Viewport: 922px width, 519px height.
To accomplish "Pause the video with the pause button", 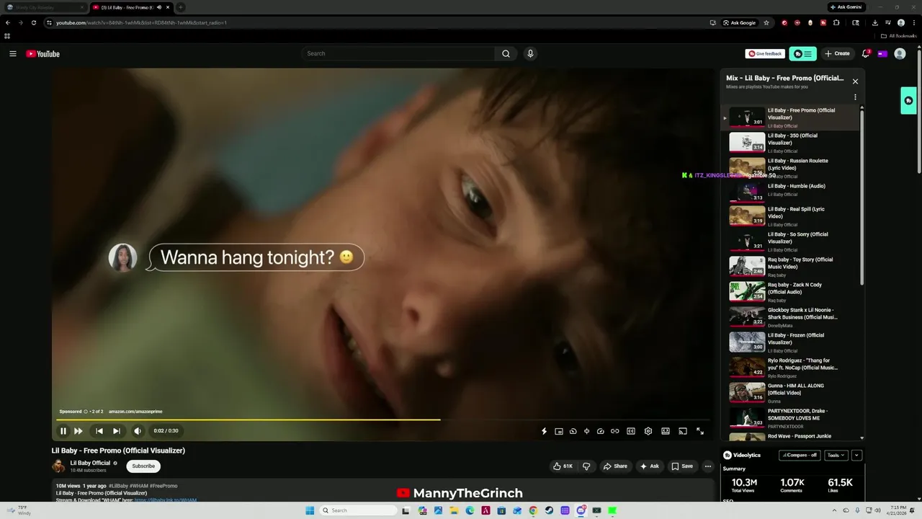I will [63, 431].
